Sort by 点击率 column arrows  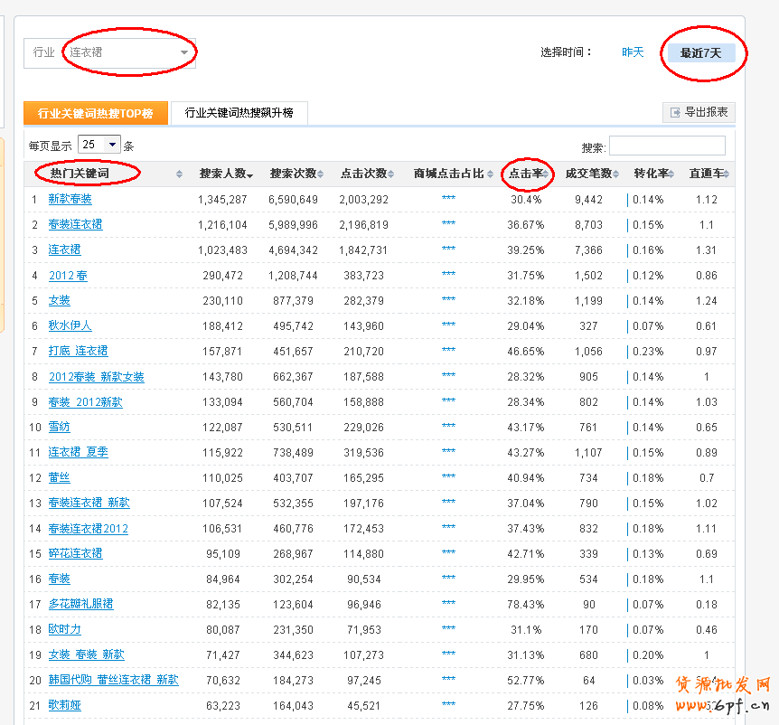click(545, 174)
